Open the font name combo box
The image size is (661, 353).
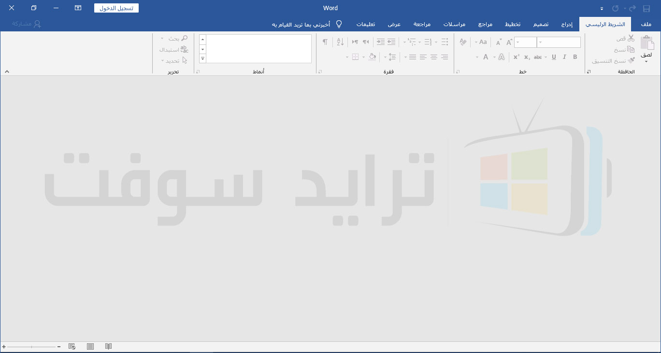click(x=559, y=42)
